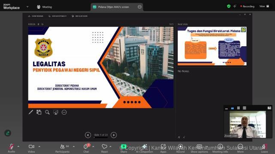Open the Chat panel
The width and height of the screenshot is (275, 154).
[x=86, y=148]
